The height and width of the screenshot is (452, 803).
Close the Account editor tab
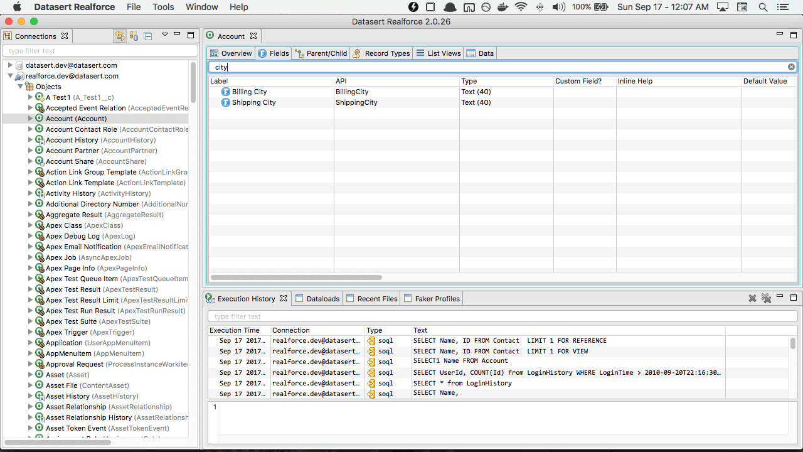point(253,36)
